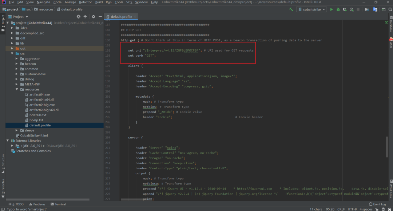
Task: Click the editor vertical scrollbar thumb
Action: coord(387,147)
